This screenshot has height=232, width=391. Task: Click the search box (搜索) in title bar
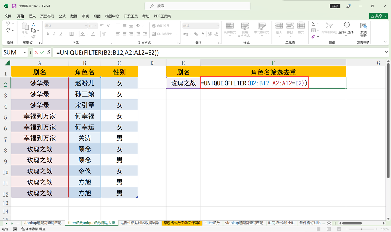coord(197,6)
